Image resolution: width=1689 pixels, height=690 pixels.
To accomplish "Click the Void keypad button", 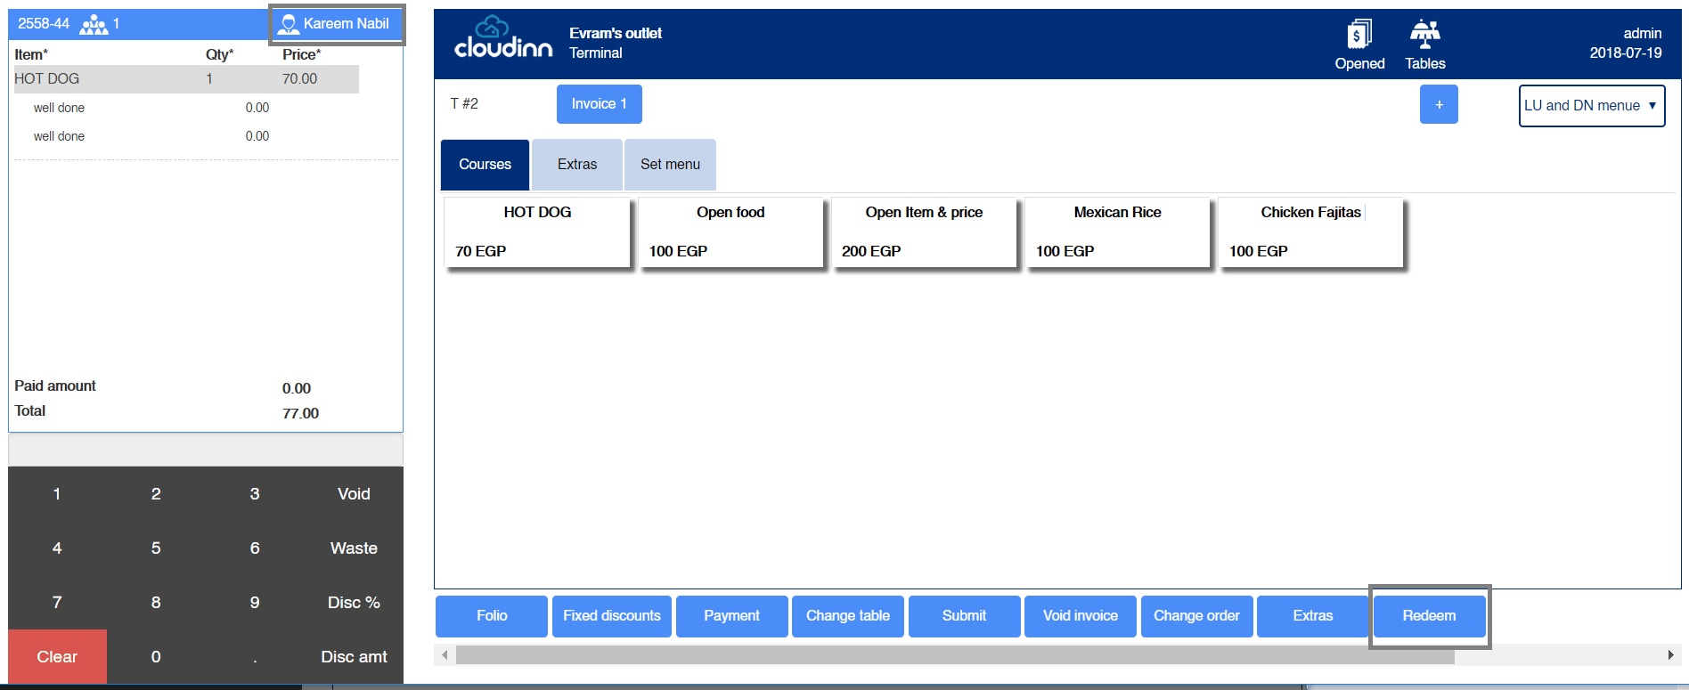I will pos(354,494).
